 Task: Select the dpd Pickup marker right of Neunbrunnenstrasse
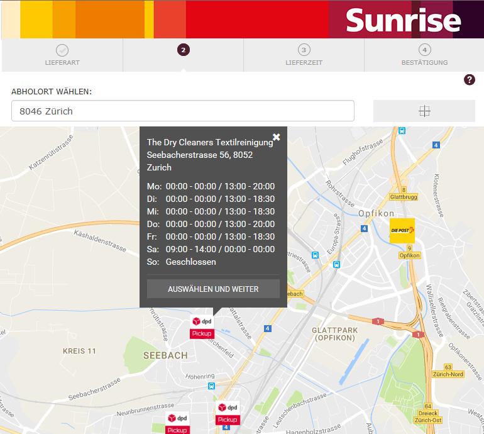click(x=228, y=413)
